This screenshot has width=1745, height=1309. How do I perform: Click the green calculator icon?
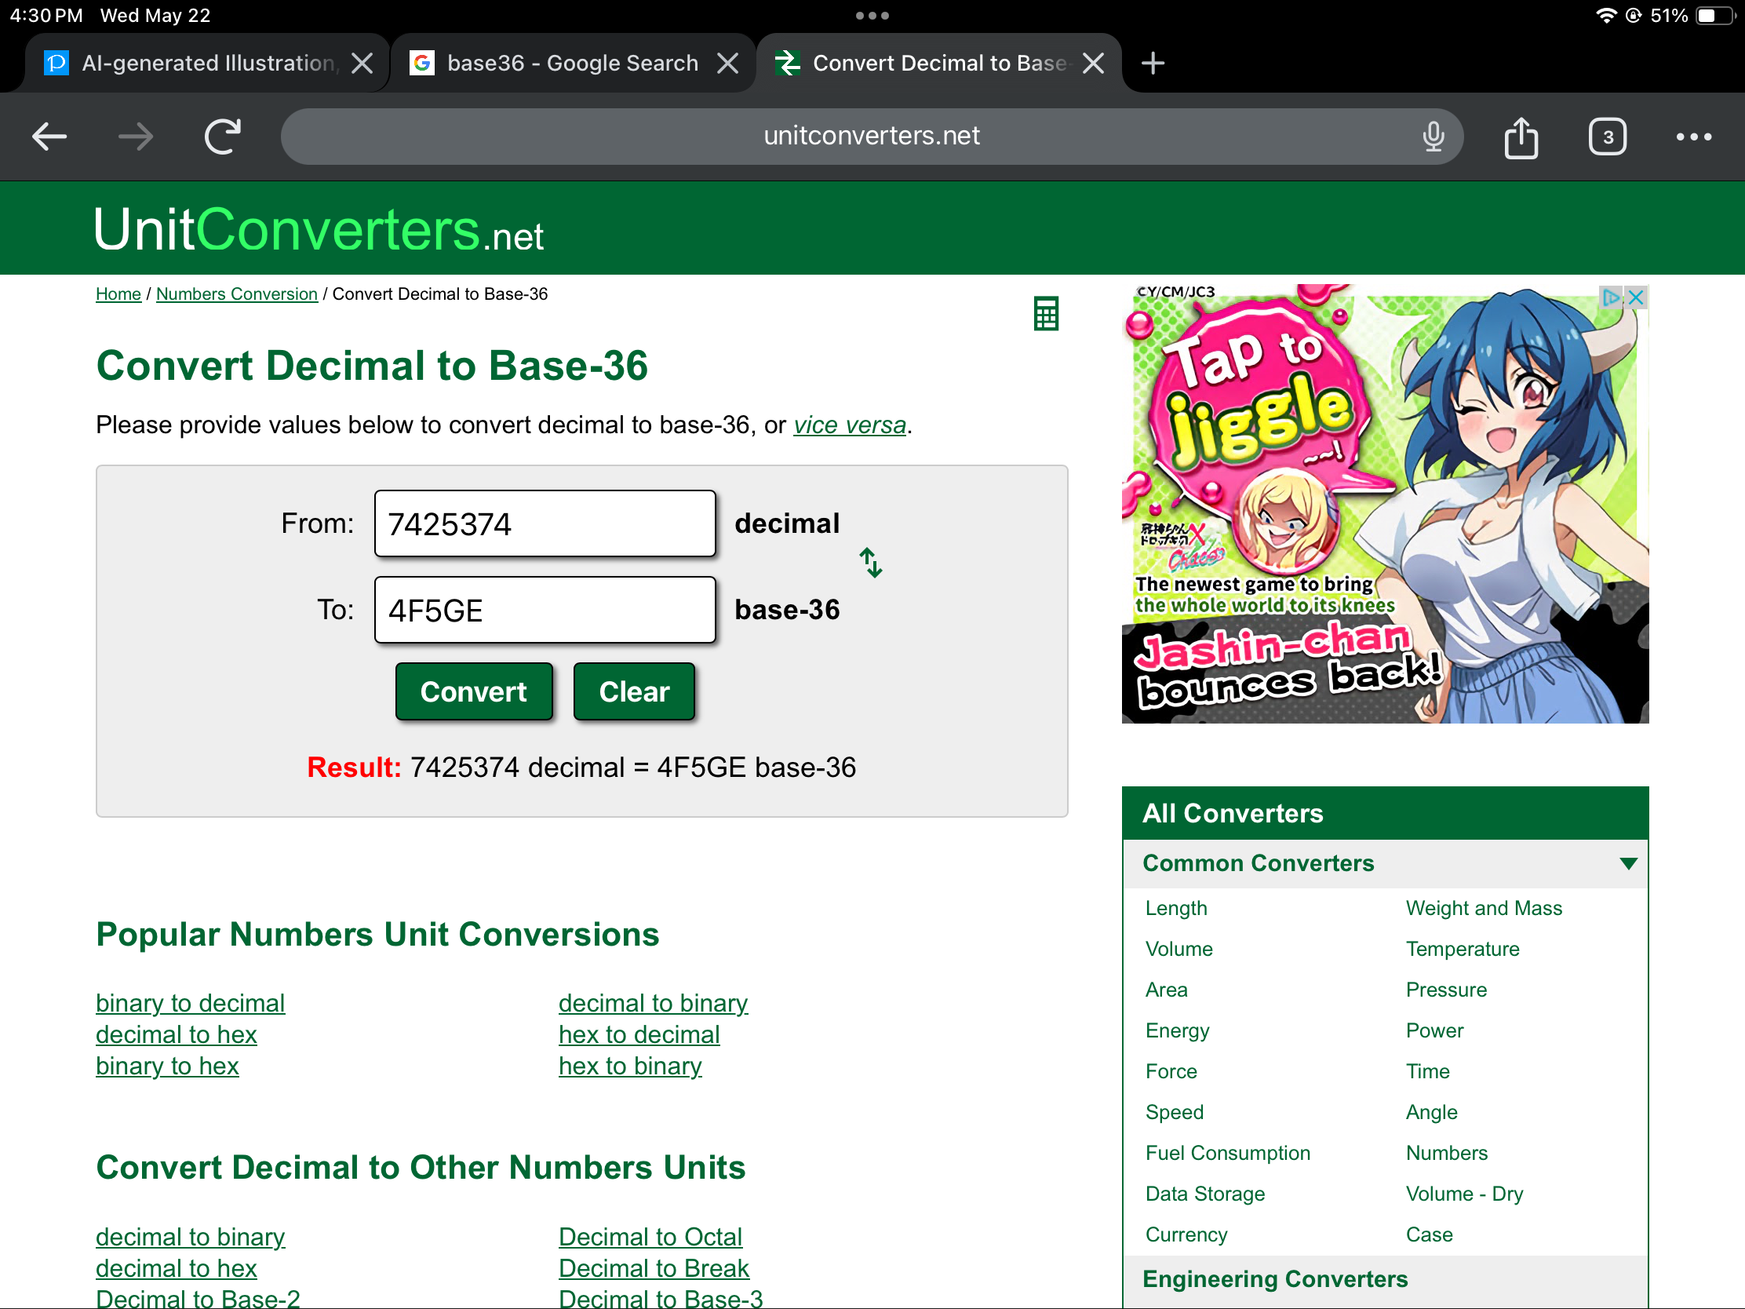point(1045,313)
